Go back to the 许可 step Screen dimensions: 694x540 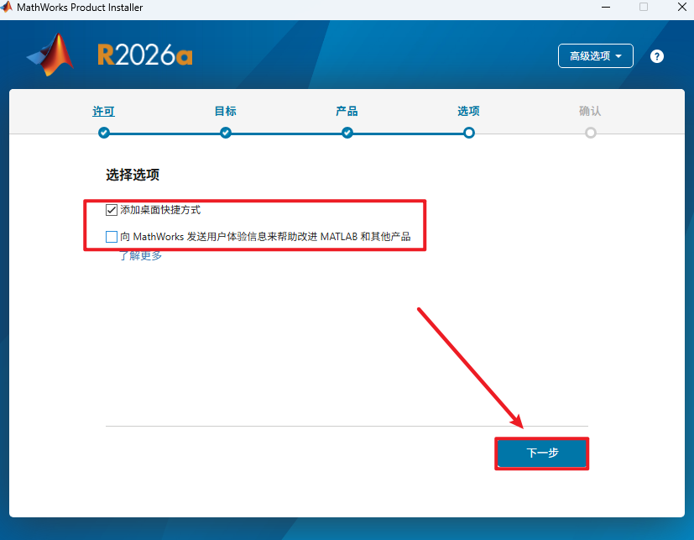(103, 111)
